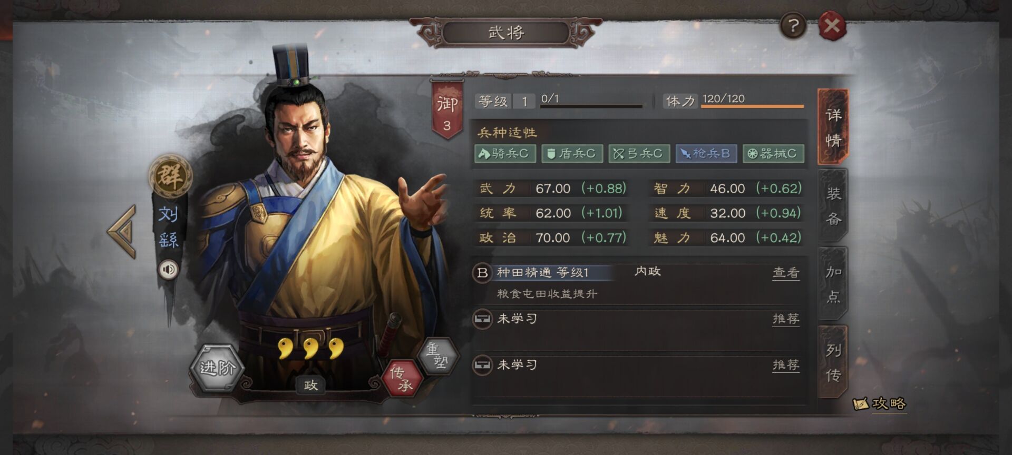Go to previous general with left arrow
Image resolution: width=1012 pixels, height=455 pixels.
pyautogui.click(x=123, y=232)
